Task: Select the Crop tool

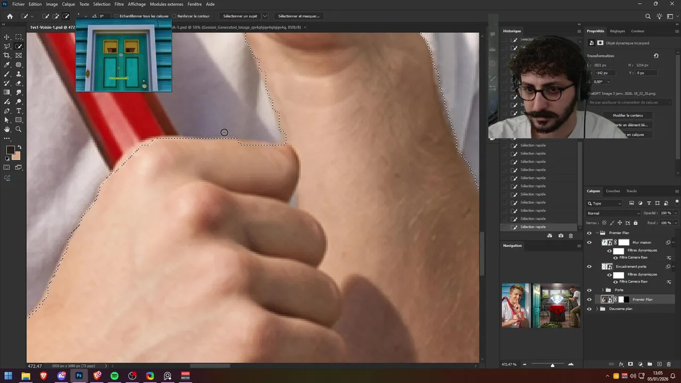Action: (x=7, y=55)
